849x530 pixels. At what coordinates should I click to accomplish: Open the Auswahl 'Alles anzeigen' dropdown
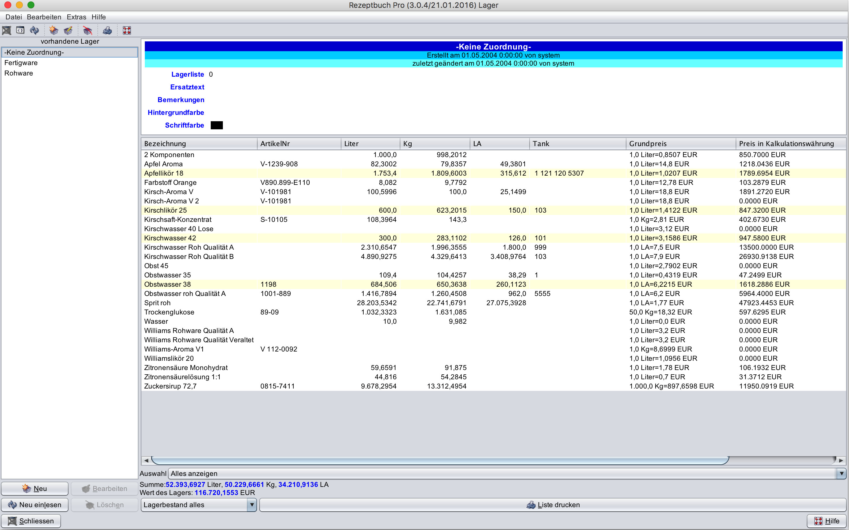coord(841,474)
